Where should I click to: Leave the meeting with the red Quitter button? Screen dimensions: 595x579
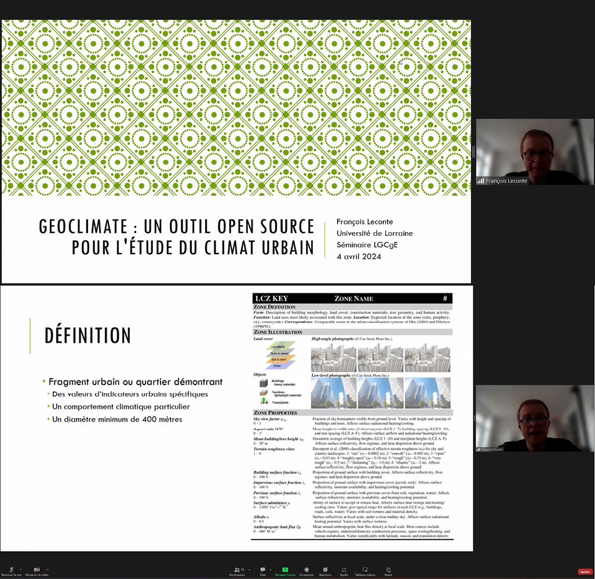pyautogui.click(x=585, y=572)
